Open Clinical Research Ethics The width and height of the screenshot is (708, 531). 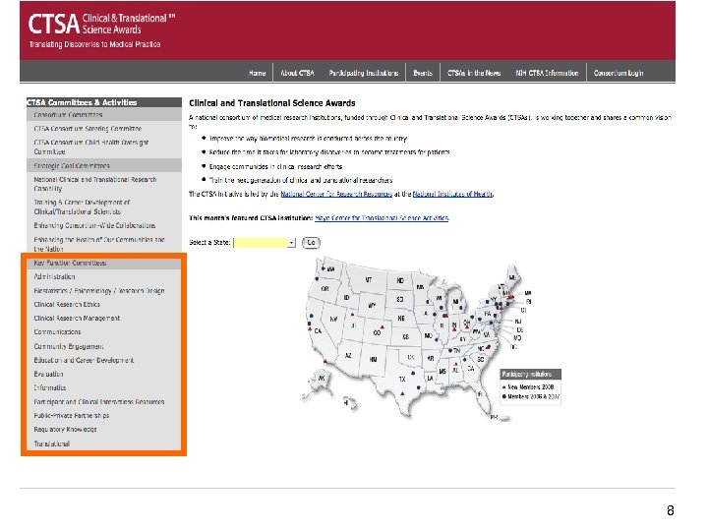pos(67,304)
